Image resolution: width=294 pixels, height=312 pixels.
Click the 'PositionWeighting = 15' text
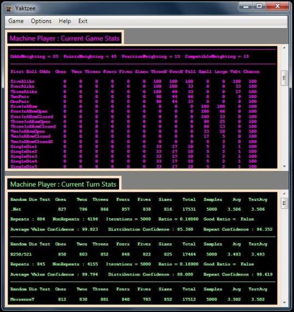pos(151,56)
